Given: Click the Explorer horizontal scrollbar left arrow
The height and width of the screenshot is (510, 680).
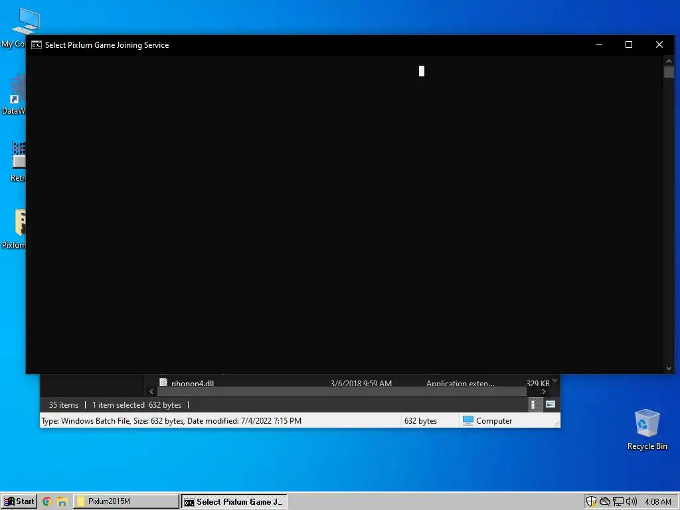Looking at the screenshot, I should click(151, 391).
